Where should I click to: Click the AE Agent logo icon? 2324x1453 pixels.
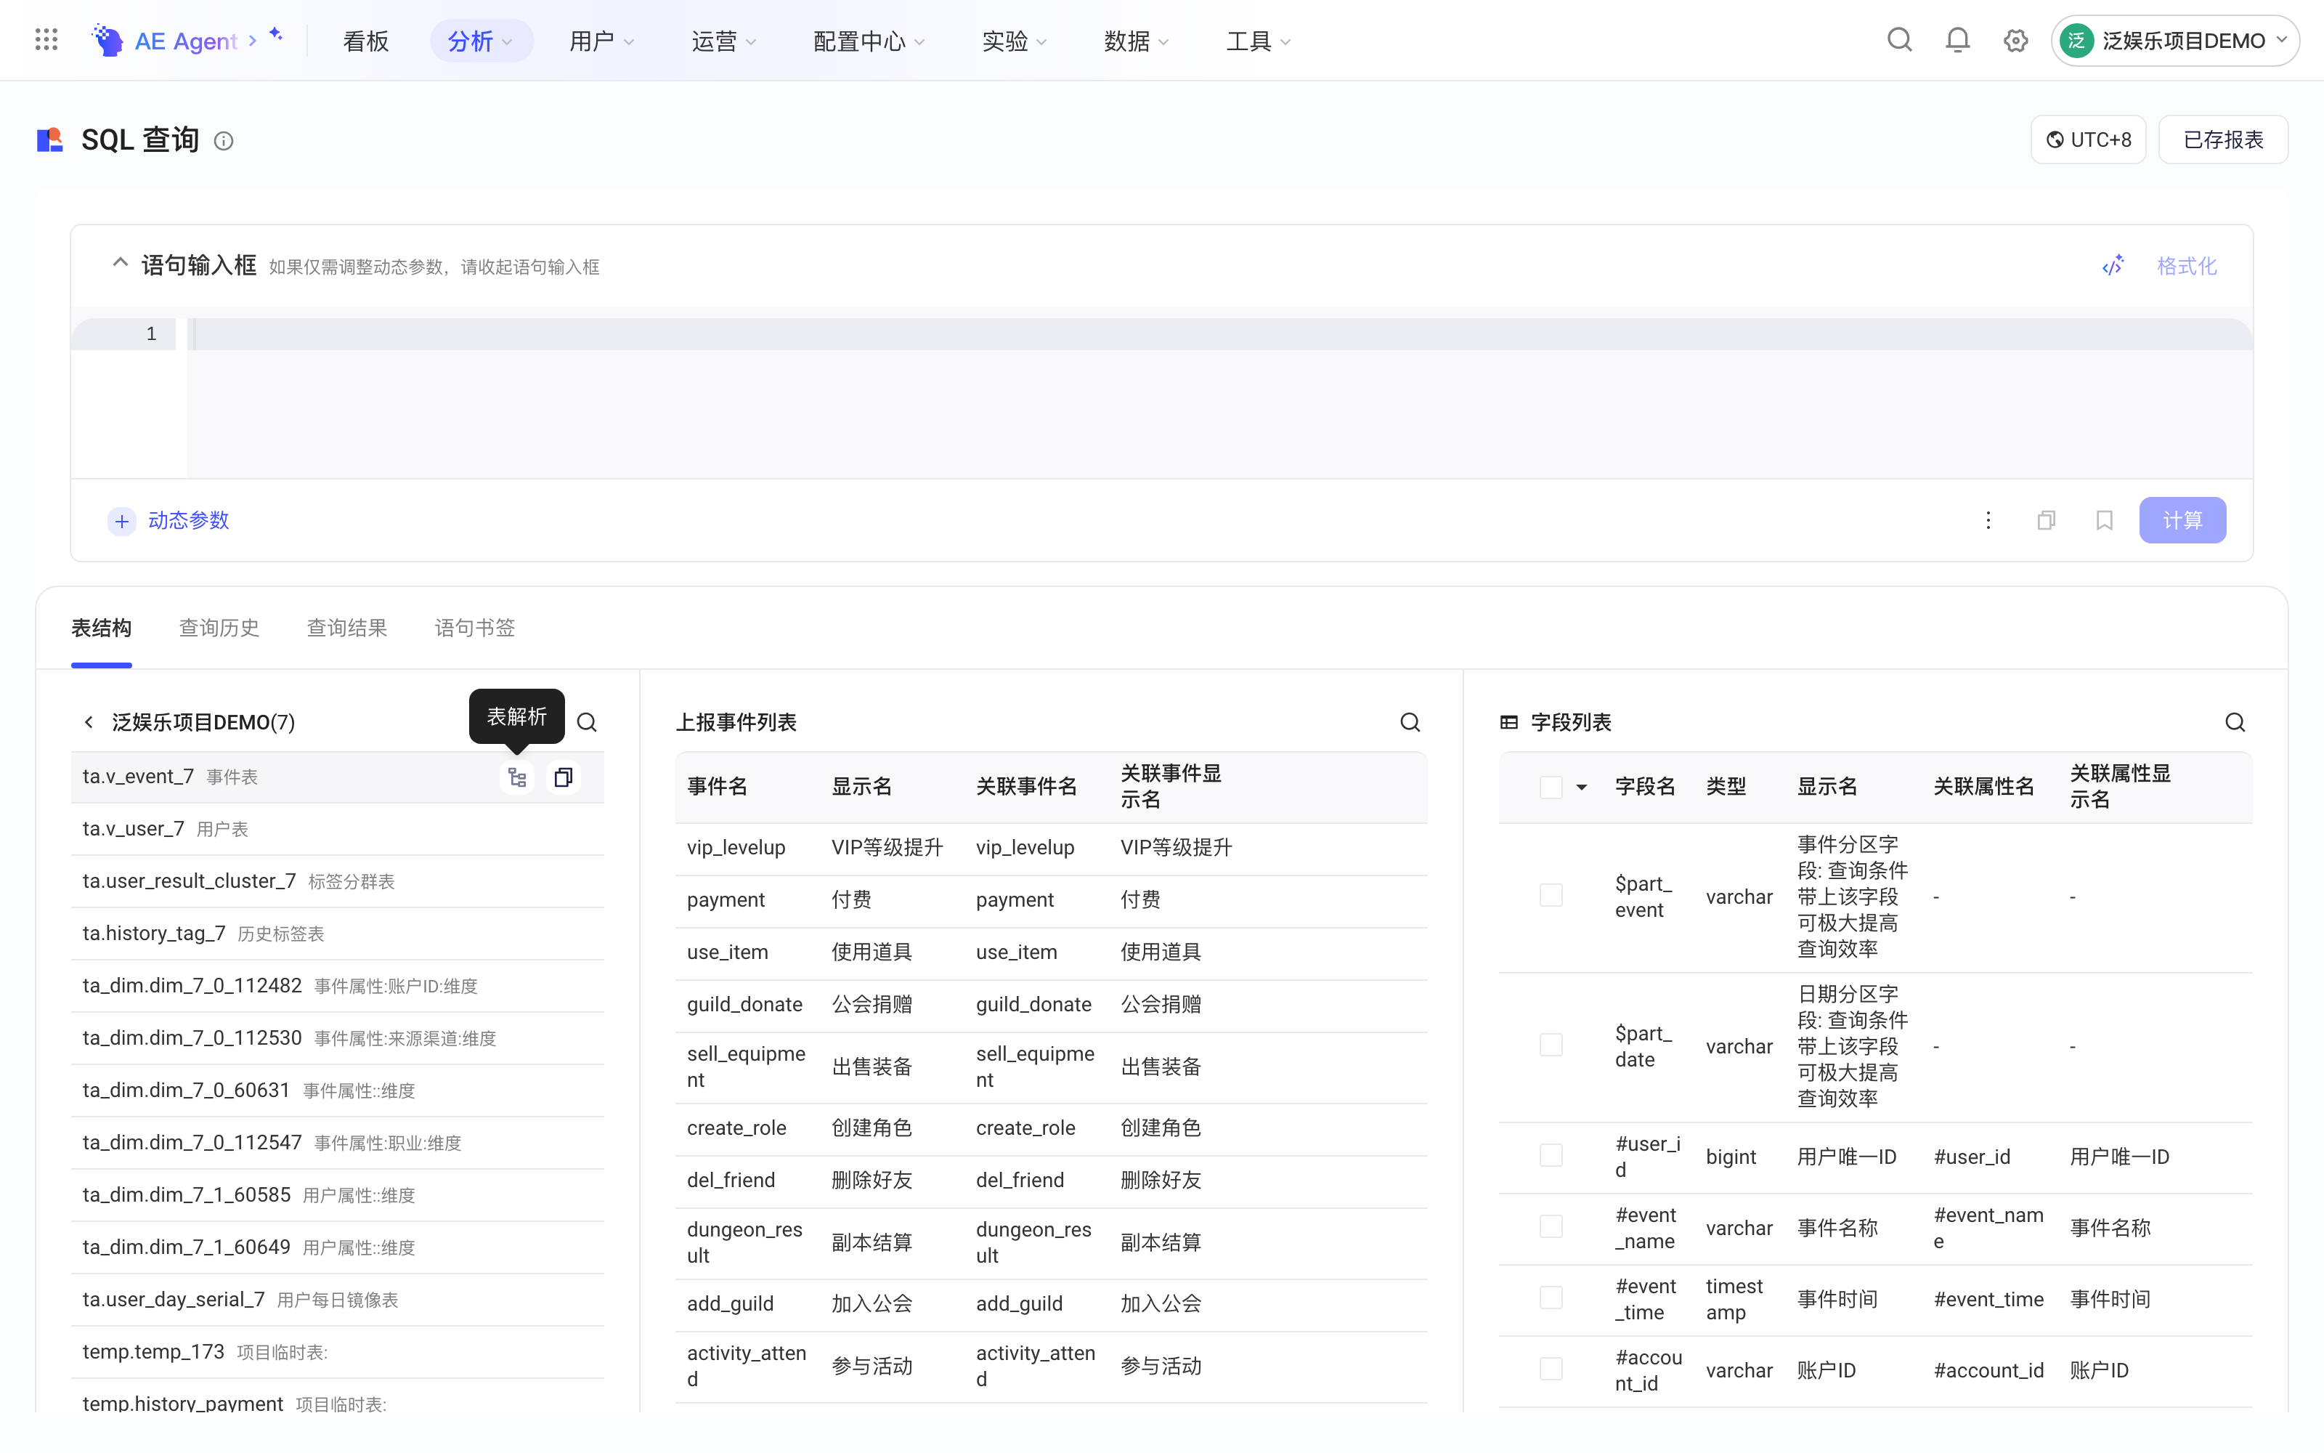(107, 41)
